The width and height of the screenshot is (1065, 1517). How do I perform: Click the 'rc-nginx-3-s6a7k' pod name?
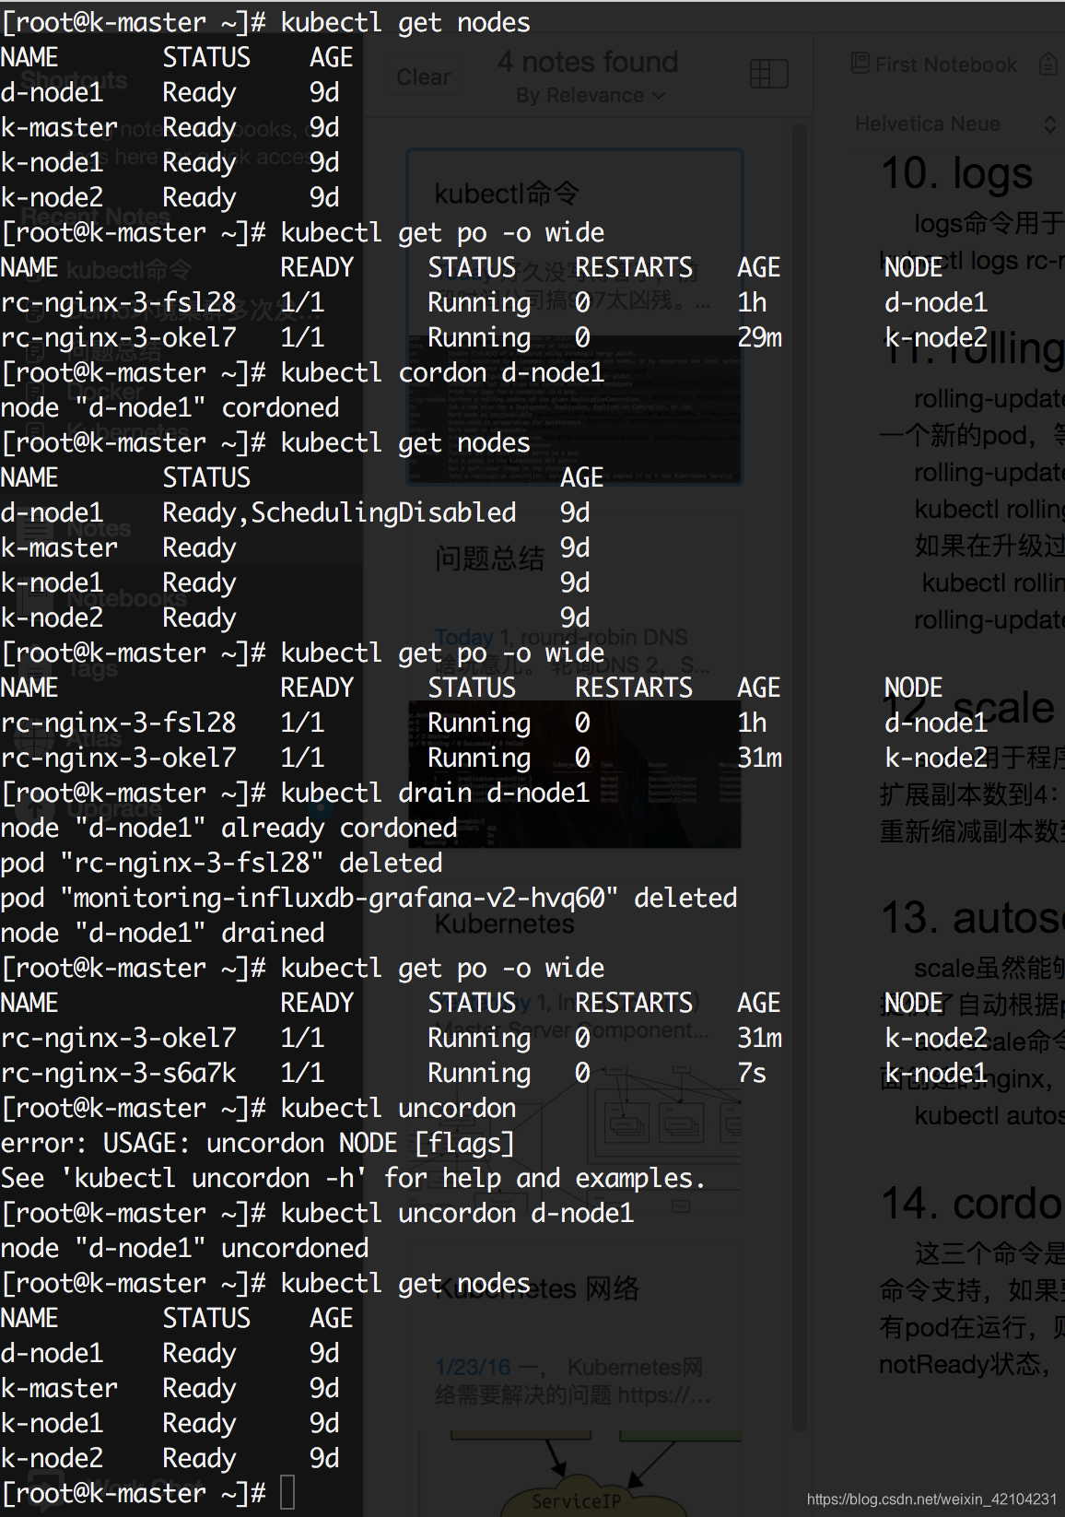point(118,1073)
